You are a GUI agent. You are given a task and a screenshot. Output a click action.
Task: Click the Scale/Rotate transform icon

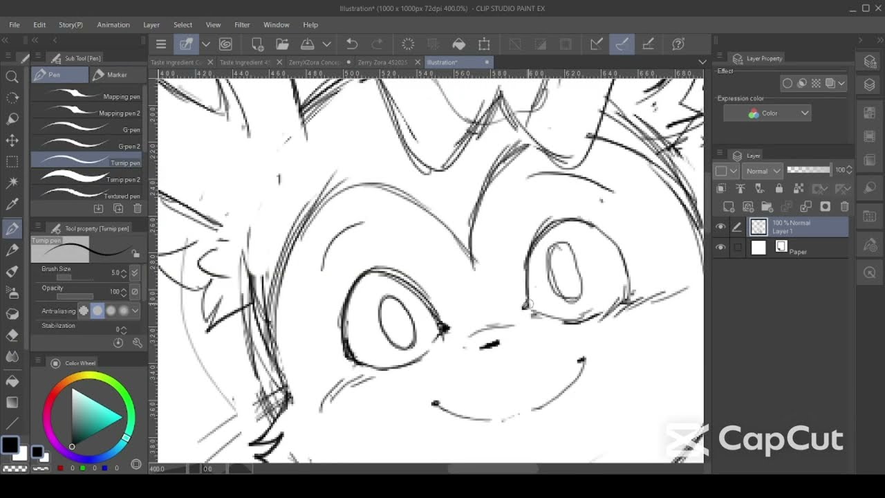484,44
